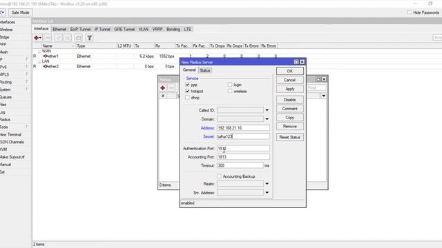Screen dimensions: 442x248
Task: Open the LTE tab
Action: [187, 29]
